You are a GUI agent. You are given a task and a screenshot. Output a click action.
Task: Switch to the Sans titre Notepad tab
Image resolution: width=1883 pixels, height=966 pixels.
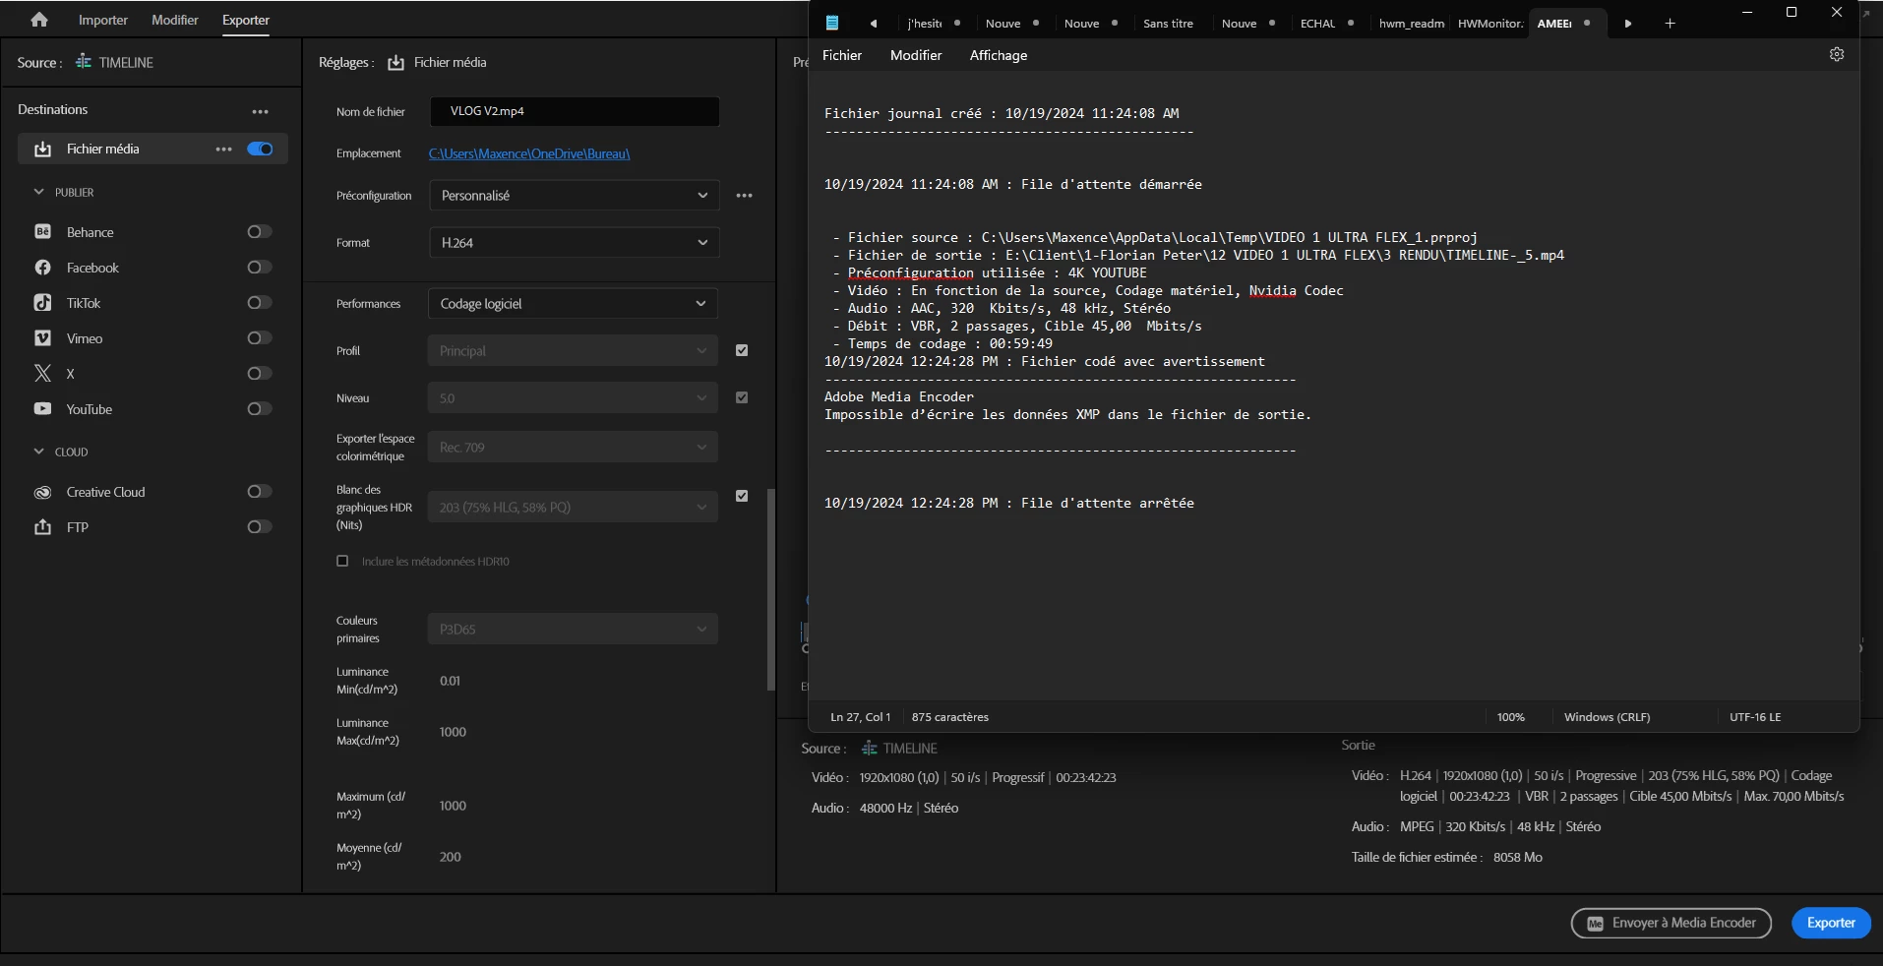(1168, 24)
